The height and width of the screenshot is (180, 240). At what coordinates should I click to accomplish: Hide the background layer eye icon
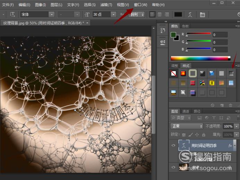[173, 167]
